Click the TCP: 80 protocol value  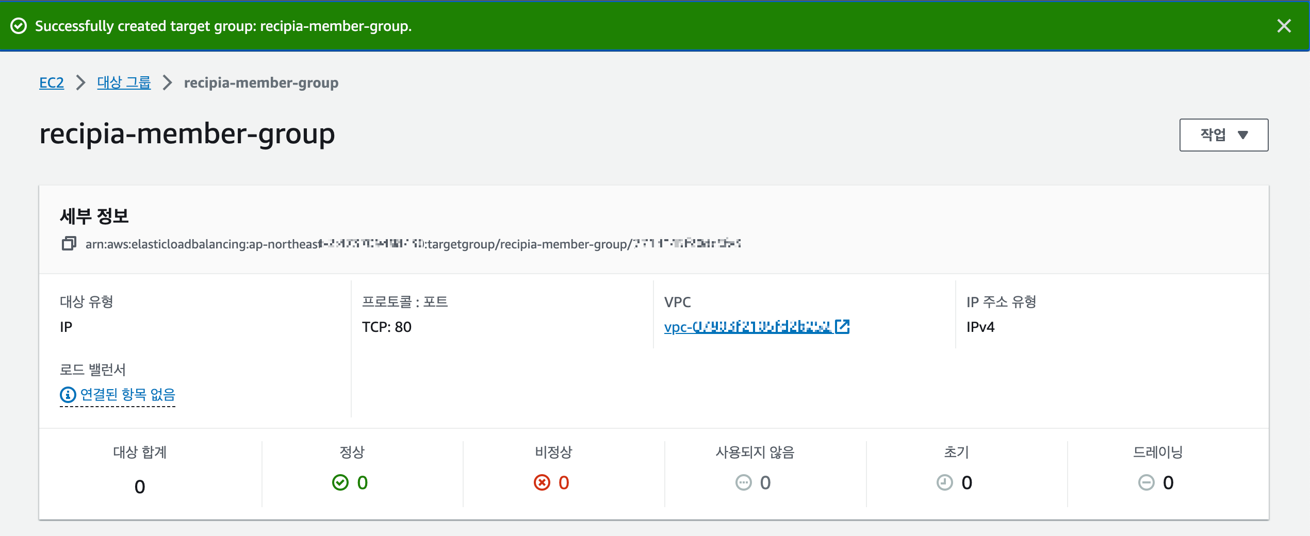(x=387, y=326)
